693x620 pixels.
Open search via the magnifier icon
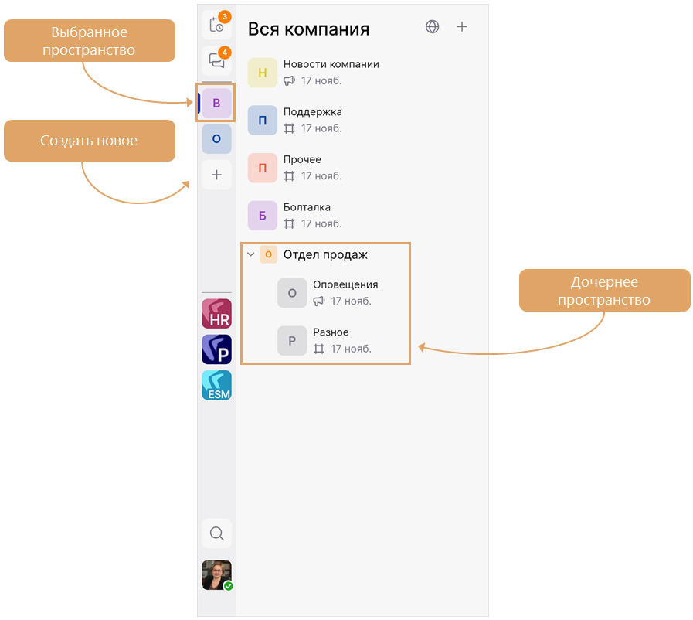coord(216,533)
